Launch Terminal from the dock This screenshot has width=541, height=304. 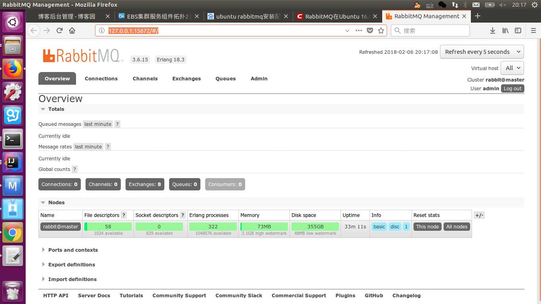click(x=13, y=139)
